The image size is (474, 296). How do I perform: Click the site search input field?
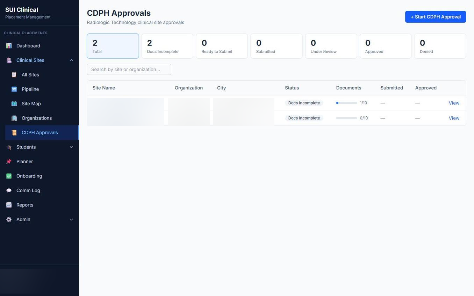tap(129, 69)
